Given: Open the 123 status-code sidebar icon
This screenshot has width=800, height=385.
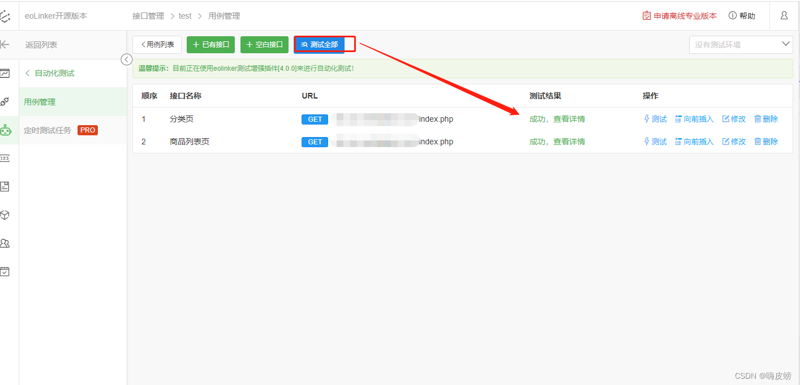Looking at the screenshot, I should tap(5, 159).
